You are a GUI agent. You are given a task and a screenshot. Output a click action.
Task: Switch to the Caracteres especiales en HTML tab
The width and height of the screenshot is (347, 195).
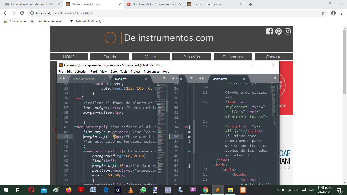coord(33,4)
